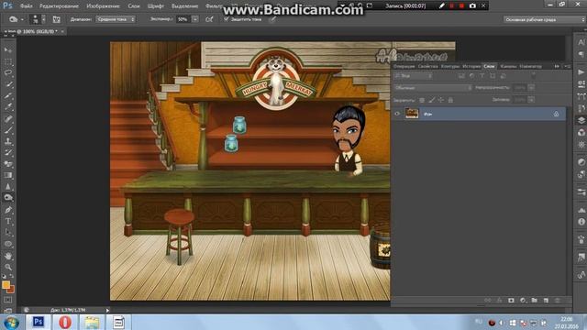This screenshot has height=330, width=587.
Task: Toggle tablet pressure control in options bar
Action: (x=272, y=19)
